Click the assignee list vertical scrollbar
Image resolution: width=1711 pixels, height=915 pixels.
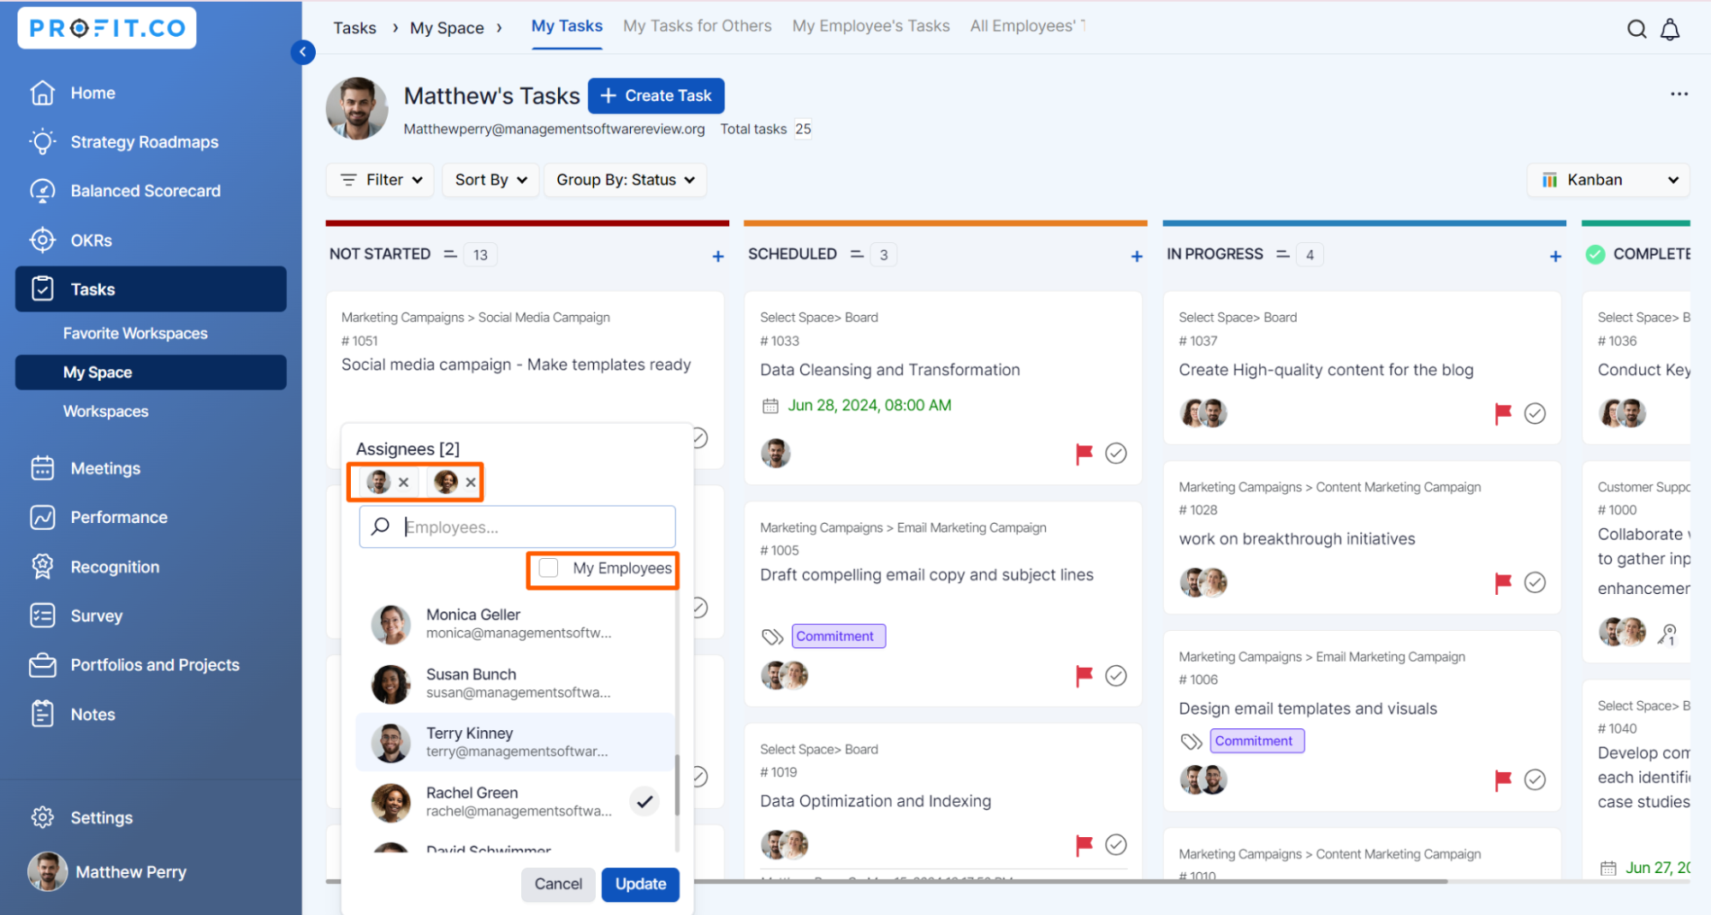pos(677,785)
